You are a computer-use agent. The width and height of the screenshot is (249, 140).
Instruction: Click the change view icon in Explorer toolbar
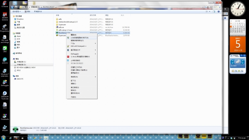[207, 11]
